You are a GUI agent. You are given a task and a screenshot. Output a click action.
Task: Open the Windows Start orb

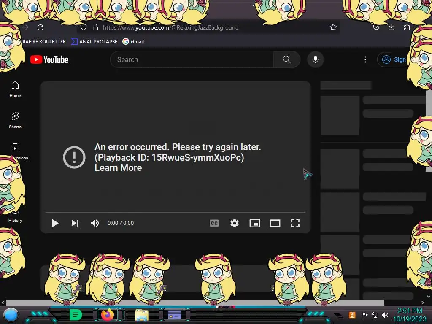coord(11,315)
